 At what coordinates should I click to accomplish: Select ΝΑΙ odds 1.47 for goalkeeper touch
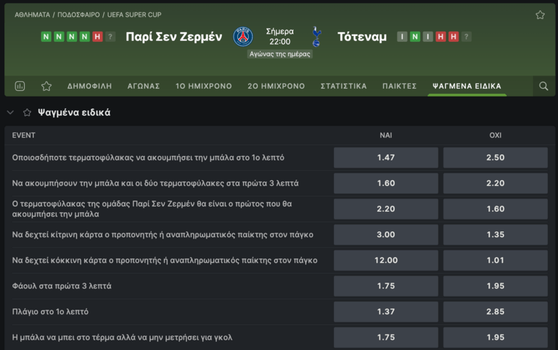click(386, 157)
